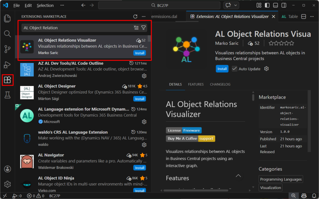This screenshot has width=319, height=199.
Task: Open the Selection menu
Action: click(x=45, y=5)
